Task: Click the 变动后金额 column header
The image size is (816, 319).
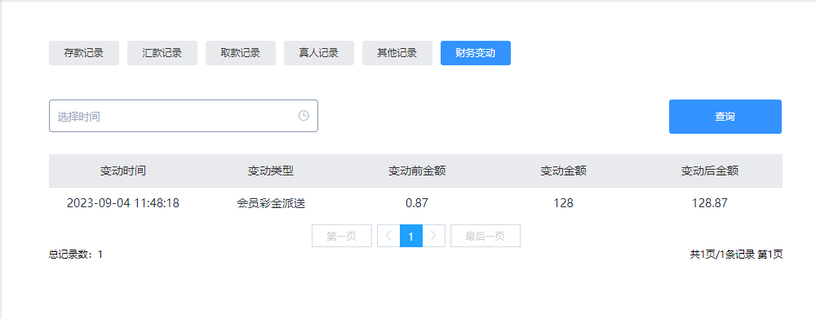Action: [710, 171]
